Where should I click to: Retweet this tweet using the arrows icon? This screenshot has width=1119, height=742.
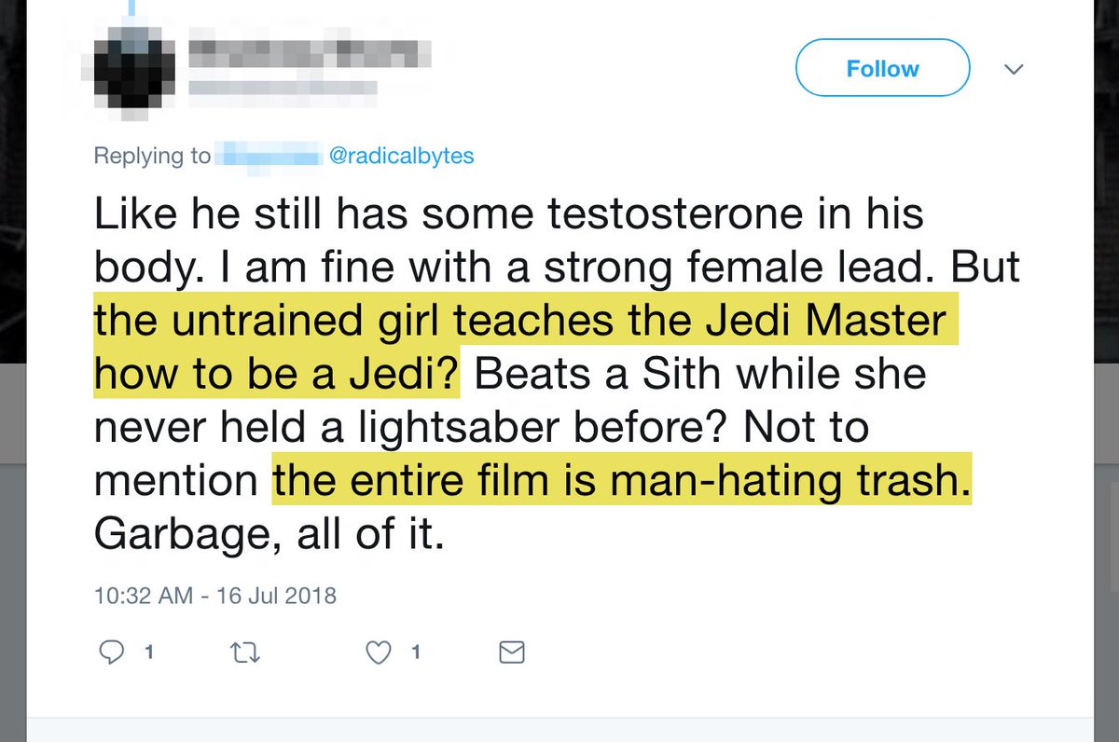pyautogui.click(x=245, y=653)
